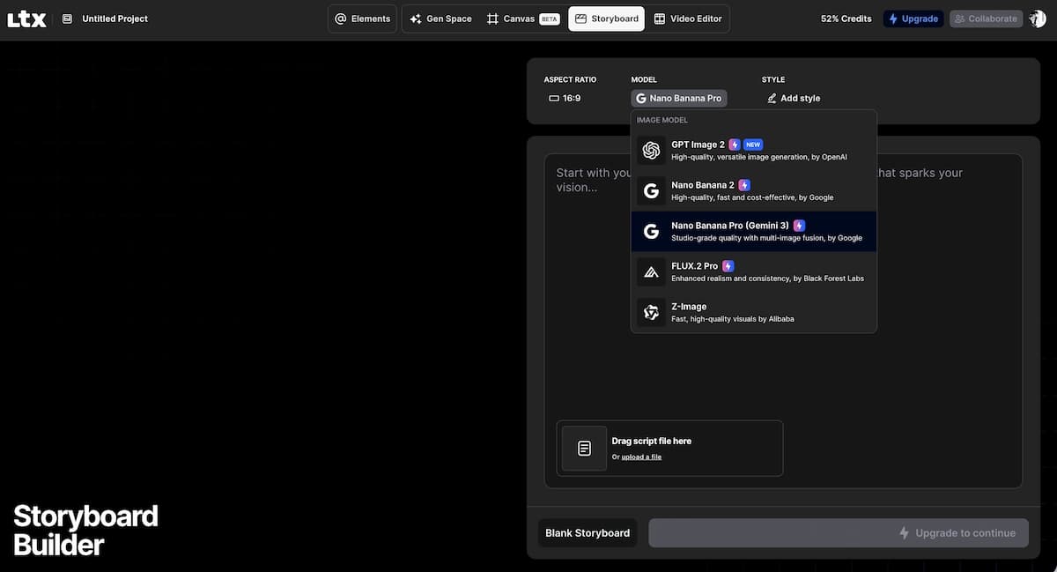Click the IMAGE MODEL header text
The height and width of the screenshot is (572, 1057).
662,120
